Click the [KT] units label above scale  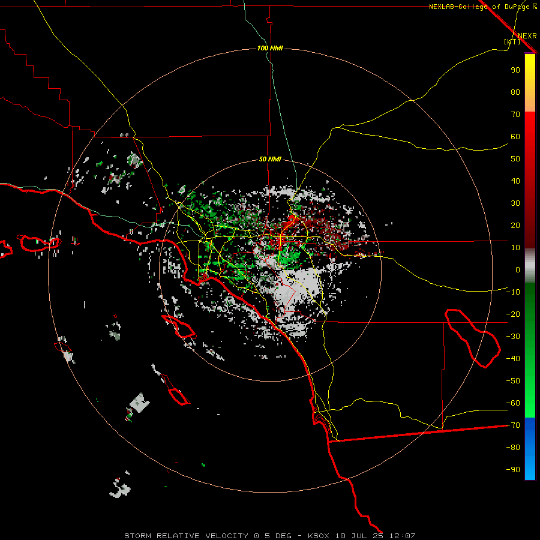coord(512,41)
